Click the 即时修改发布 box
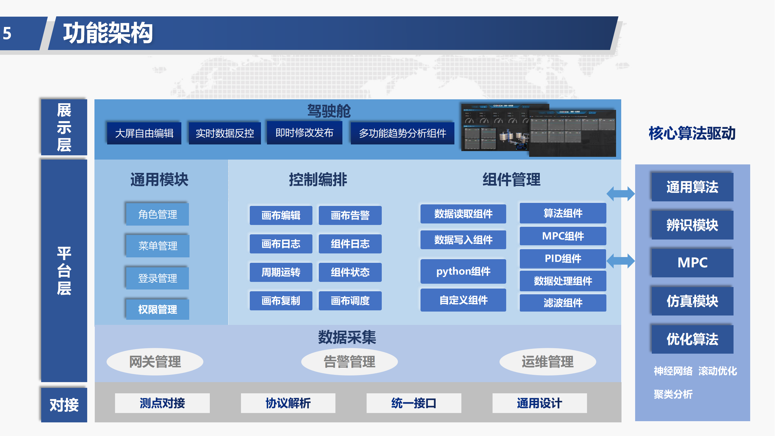 coord(304,133)
